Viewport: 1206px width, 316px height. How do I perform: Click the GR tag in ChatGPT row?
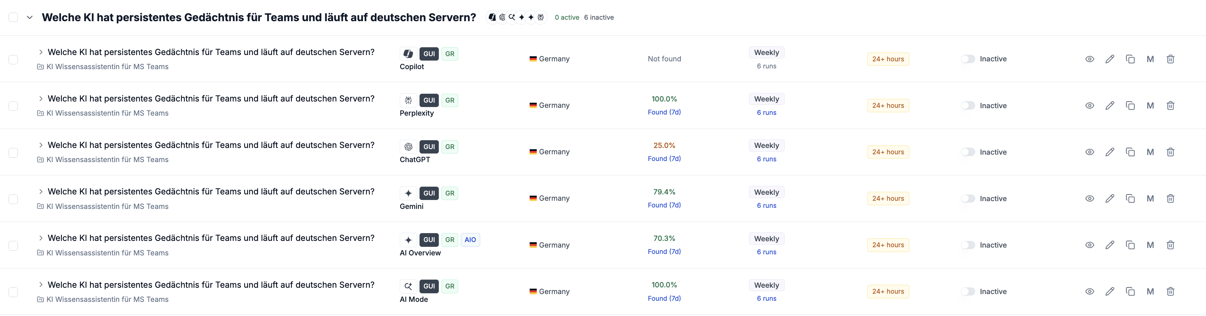[x=449, y=147]
